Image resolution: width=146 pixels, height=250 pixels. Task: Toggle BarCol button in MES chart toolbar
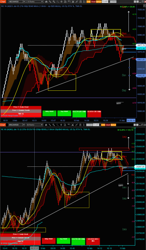tap(99, 2)
